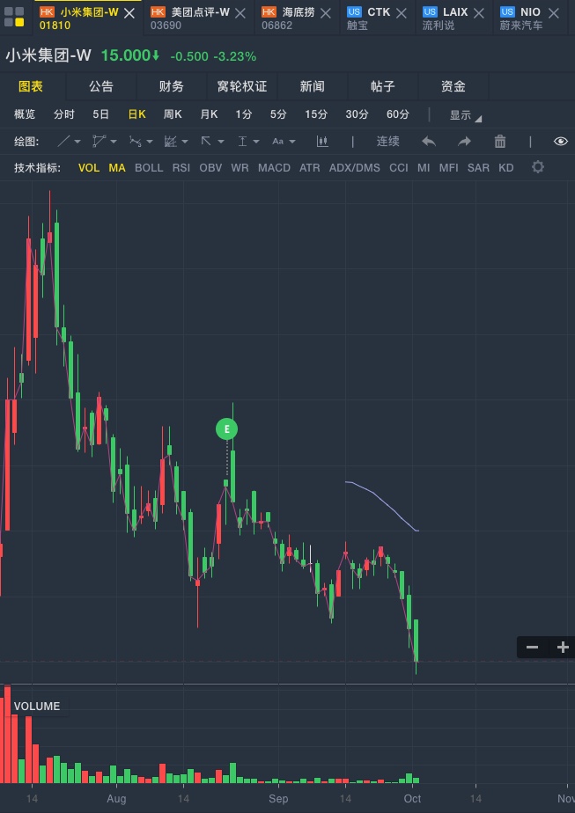The height and width of the screenshot is (813, 575).
Task: Enable the MACD indicator
Action: coord(274,167)
